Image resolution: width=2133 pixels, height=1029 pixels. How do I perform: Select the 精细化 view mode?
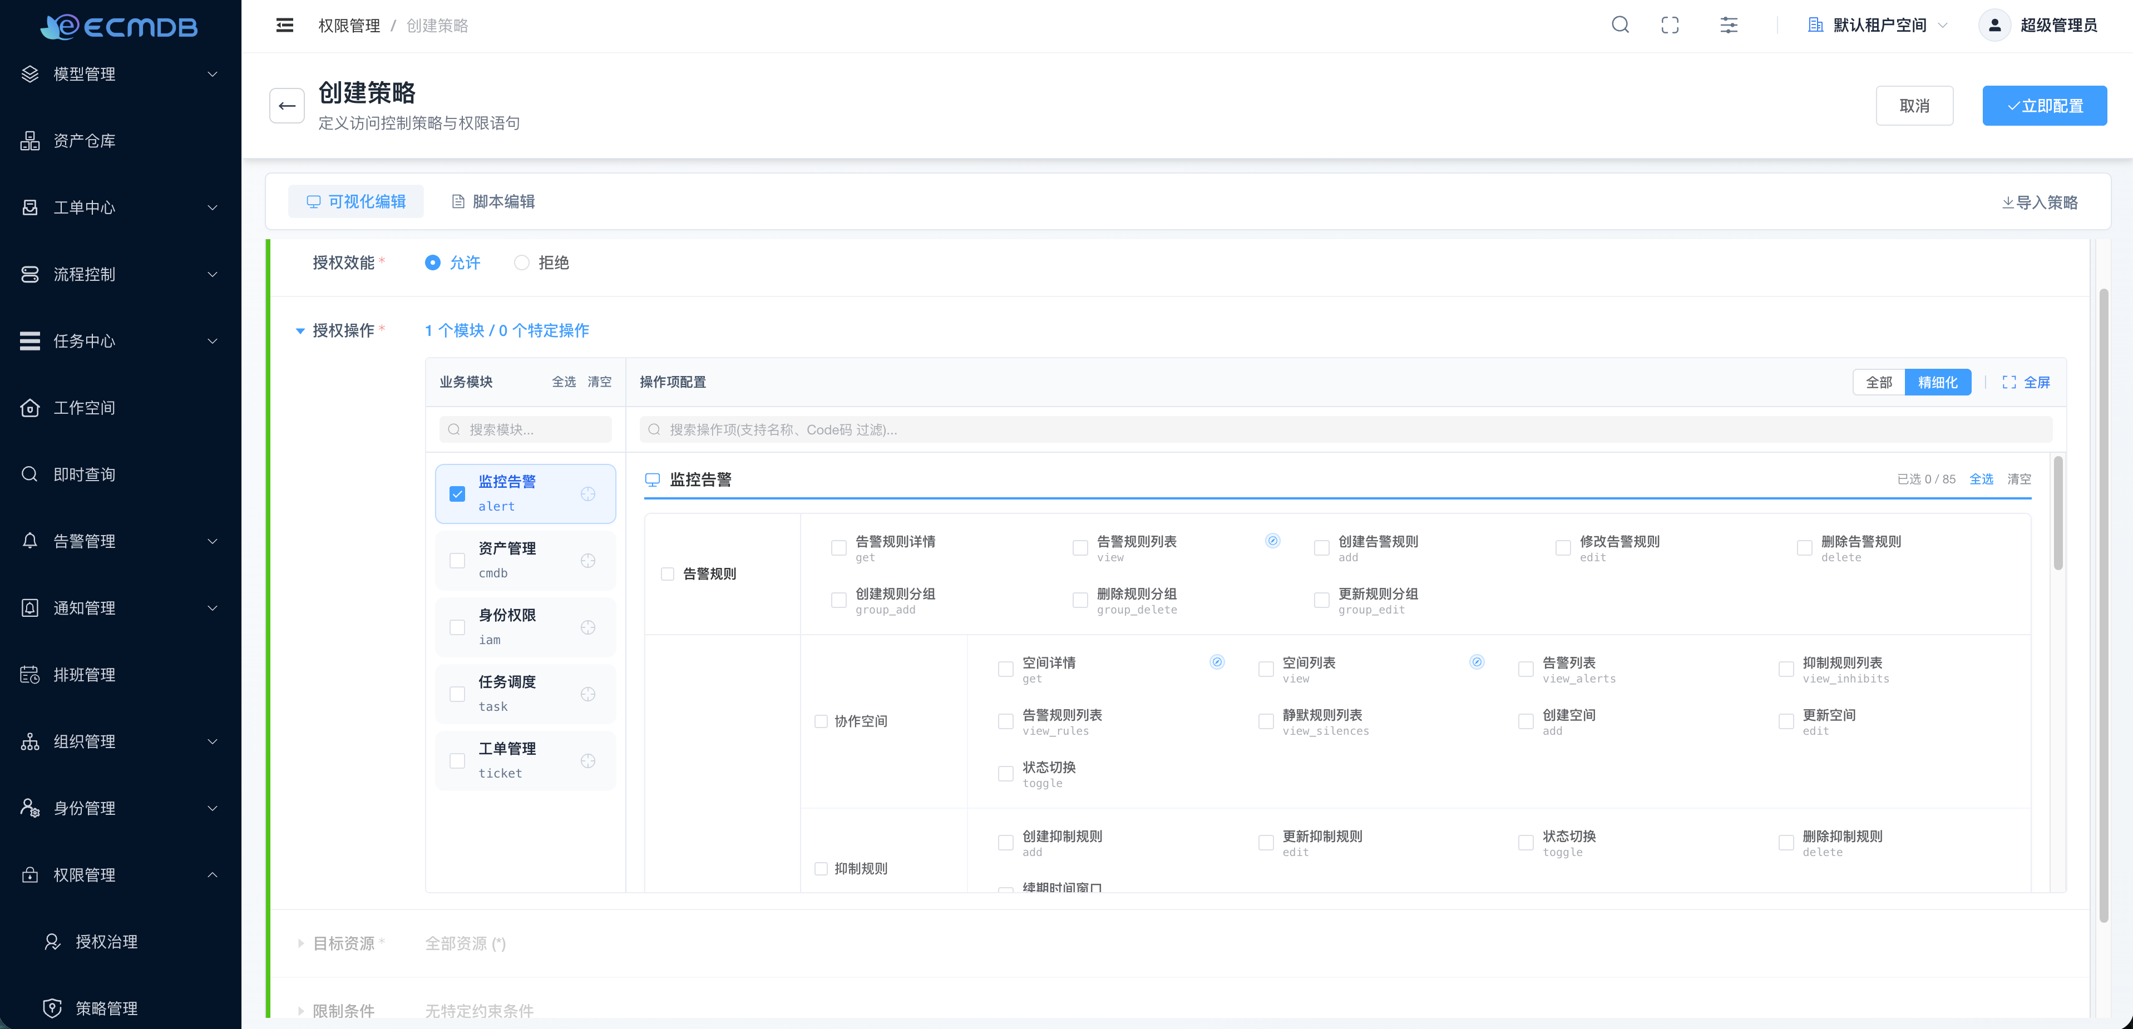[x=1938, y=383]
